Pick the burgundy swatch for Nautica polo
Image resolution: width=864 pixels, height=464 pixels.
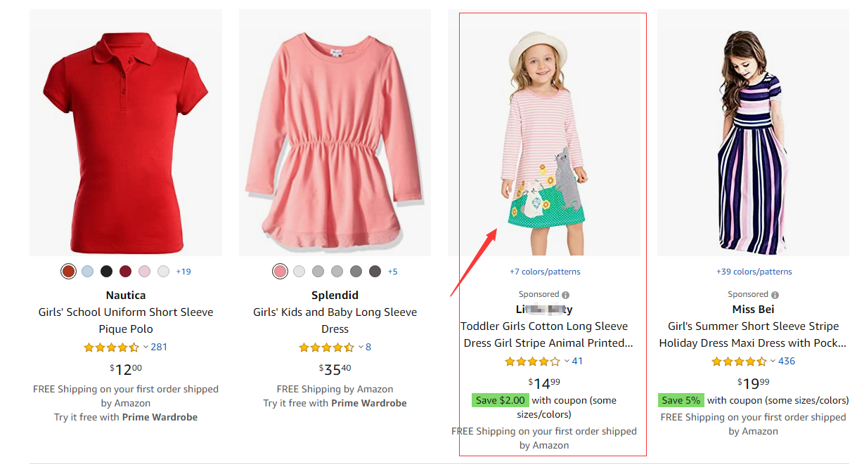[125, 272]
